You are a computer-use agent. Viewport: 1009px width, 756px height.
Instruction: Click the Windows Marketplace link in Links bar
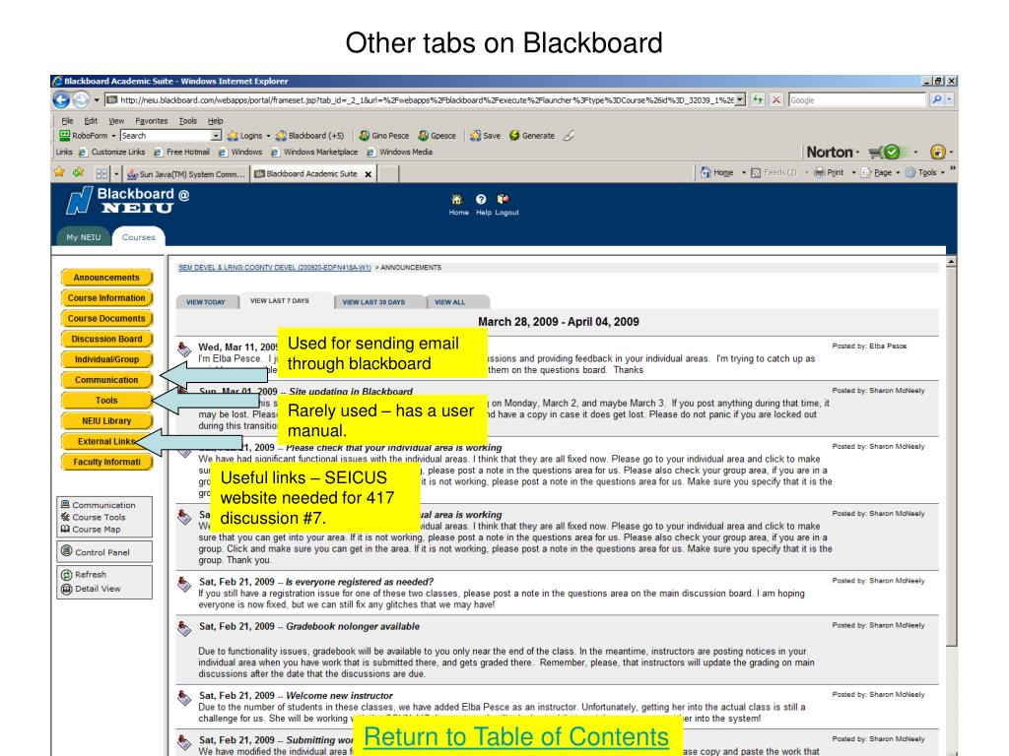coord(320,153)
